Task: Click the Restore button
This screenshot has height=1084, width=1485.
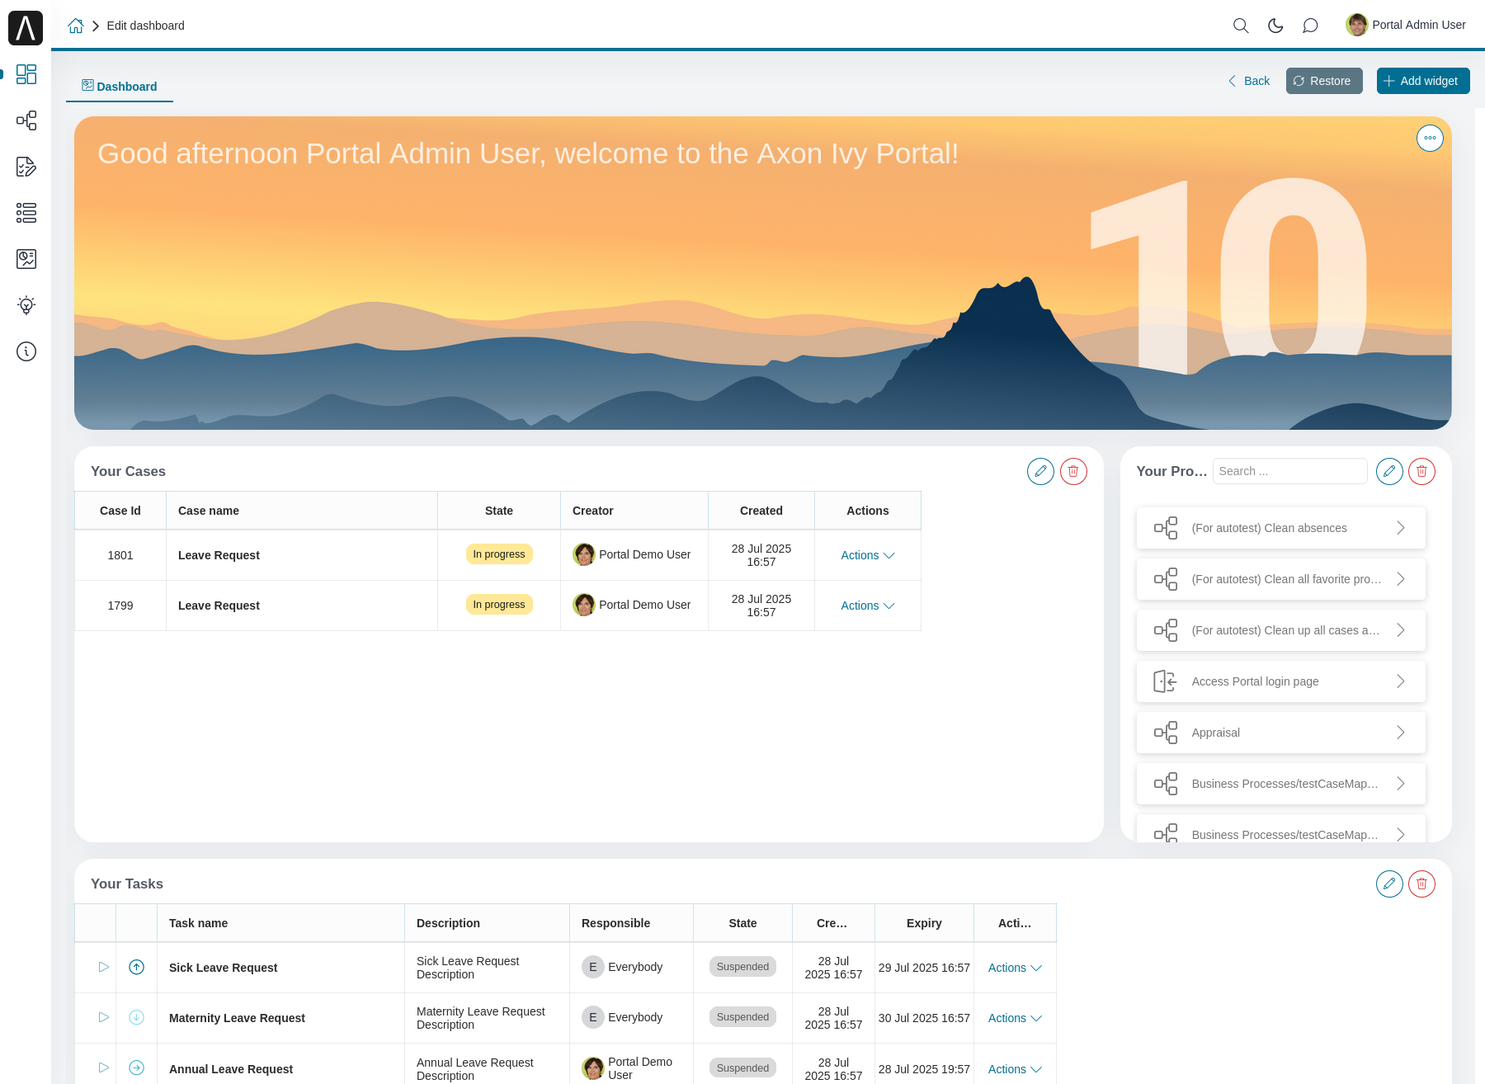Action: [1323, 81]
